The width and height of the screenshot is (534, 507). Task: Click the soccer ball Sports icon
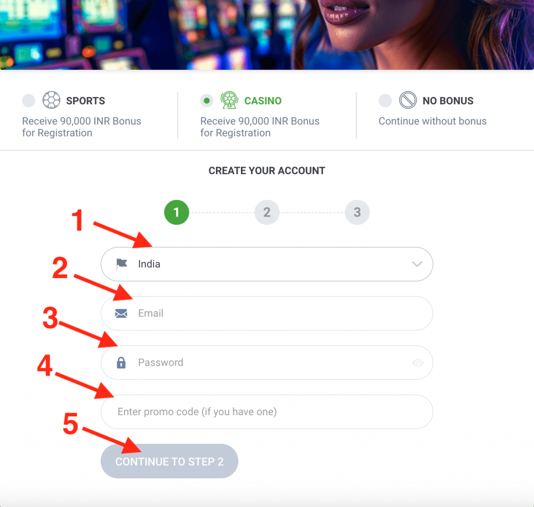pyautogui.click(x=51, y=100)
